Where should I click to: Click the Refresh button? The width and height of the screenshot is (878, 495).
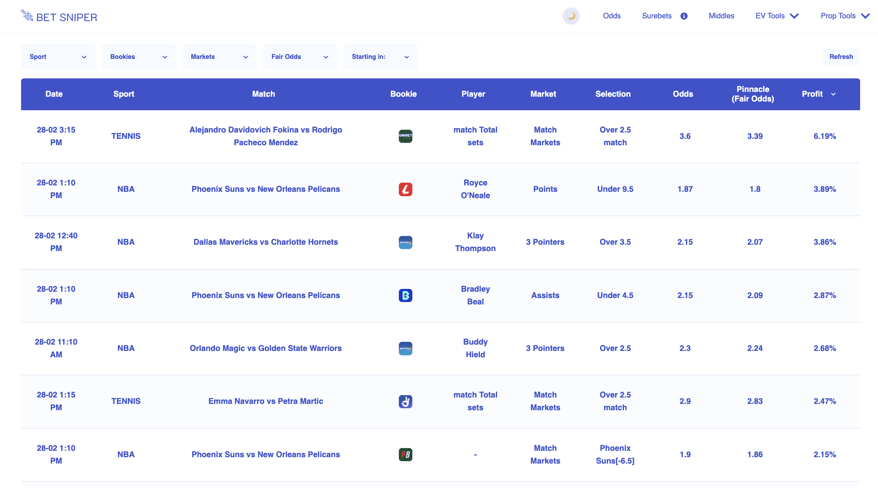click(x=841, y=57)
